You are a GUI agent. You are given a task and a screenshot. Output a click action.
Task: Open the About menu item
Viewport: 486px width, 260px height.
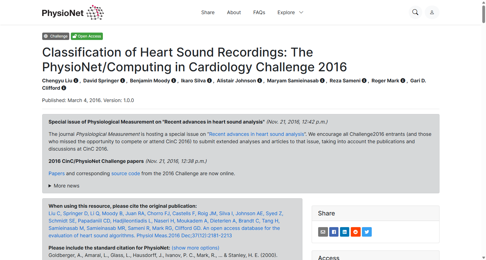(x=234, y=12)
